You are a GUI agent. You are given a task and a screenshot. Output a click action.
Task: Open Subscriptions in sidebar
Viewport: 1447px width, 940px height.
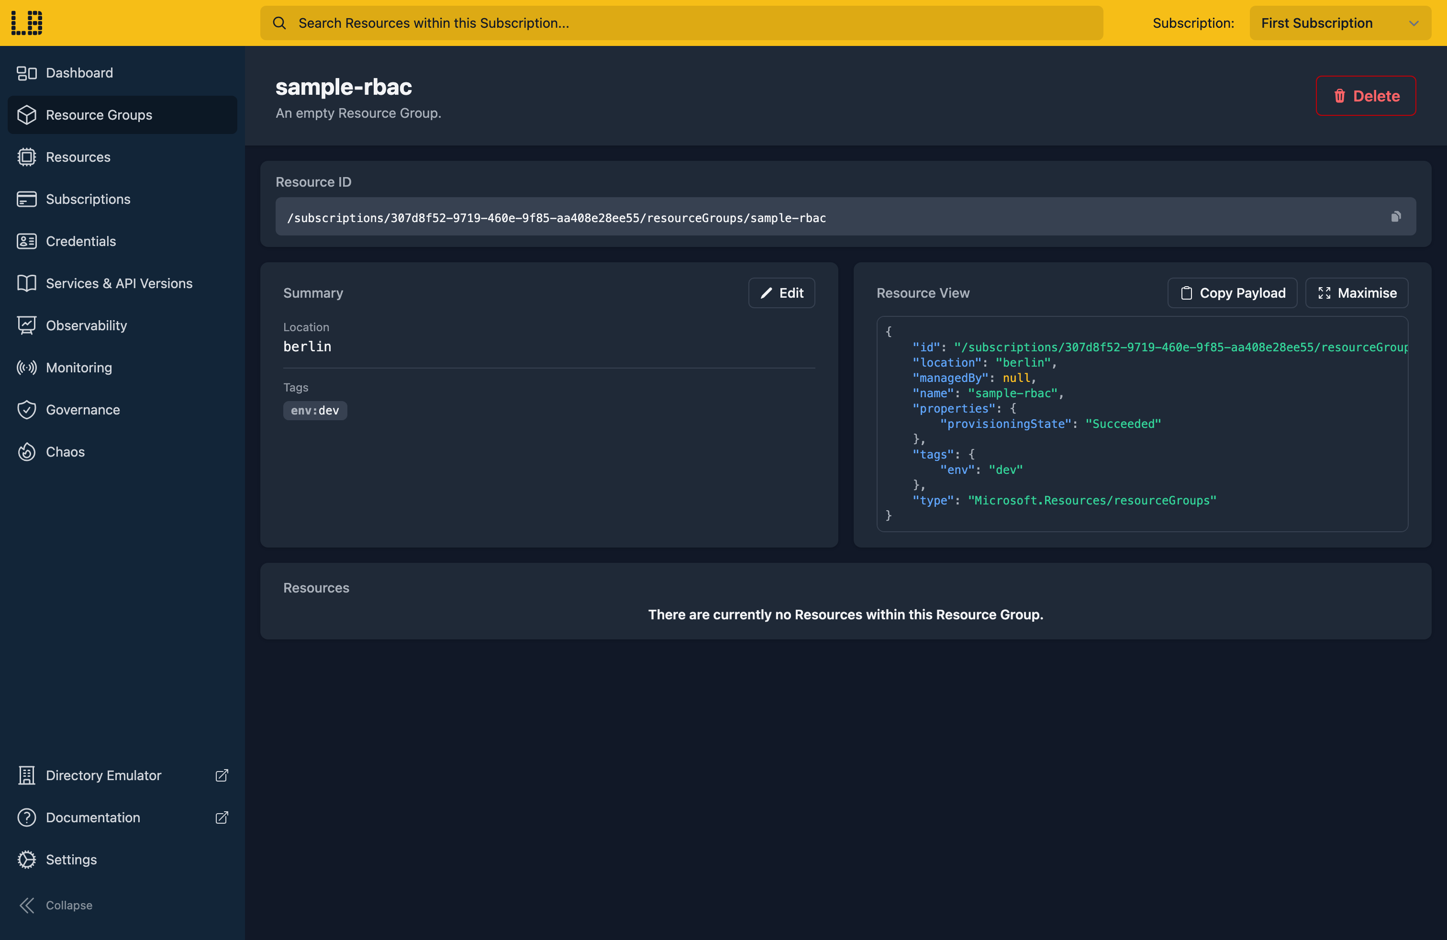(122, 199)
